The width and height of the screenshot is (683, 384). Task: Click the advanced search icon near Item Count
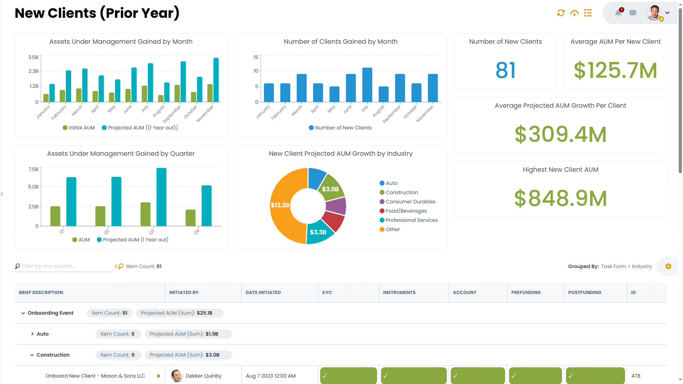pyautogui.click(x=120, y=266)
